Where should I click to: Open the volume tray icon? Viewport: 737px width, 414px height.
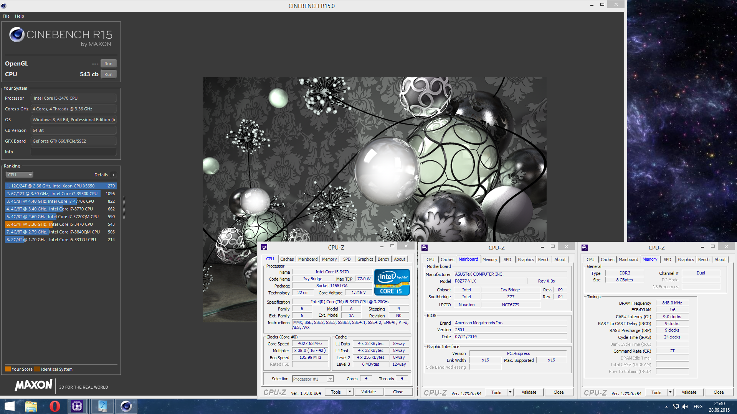685,407
